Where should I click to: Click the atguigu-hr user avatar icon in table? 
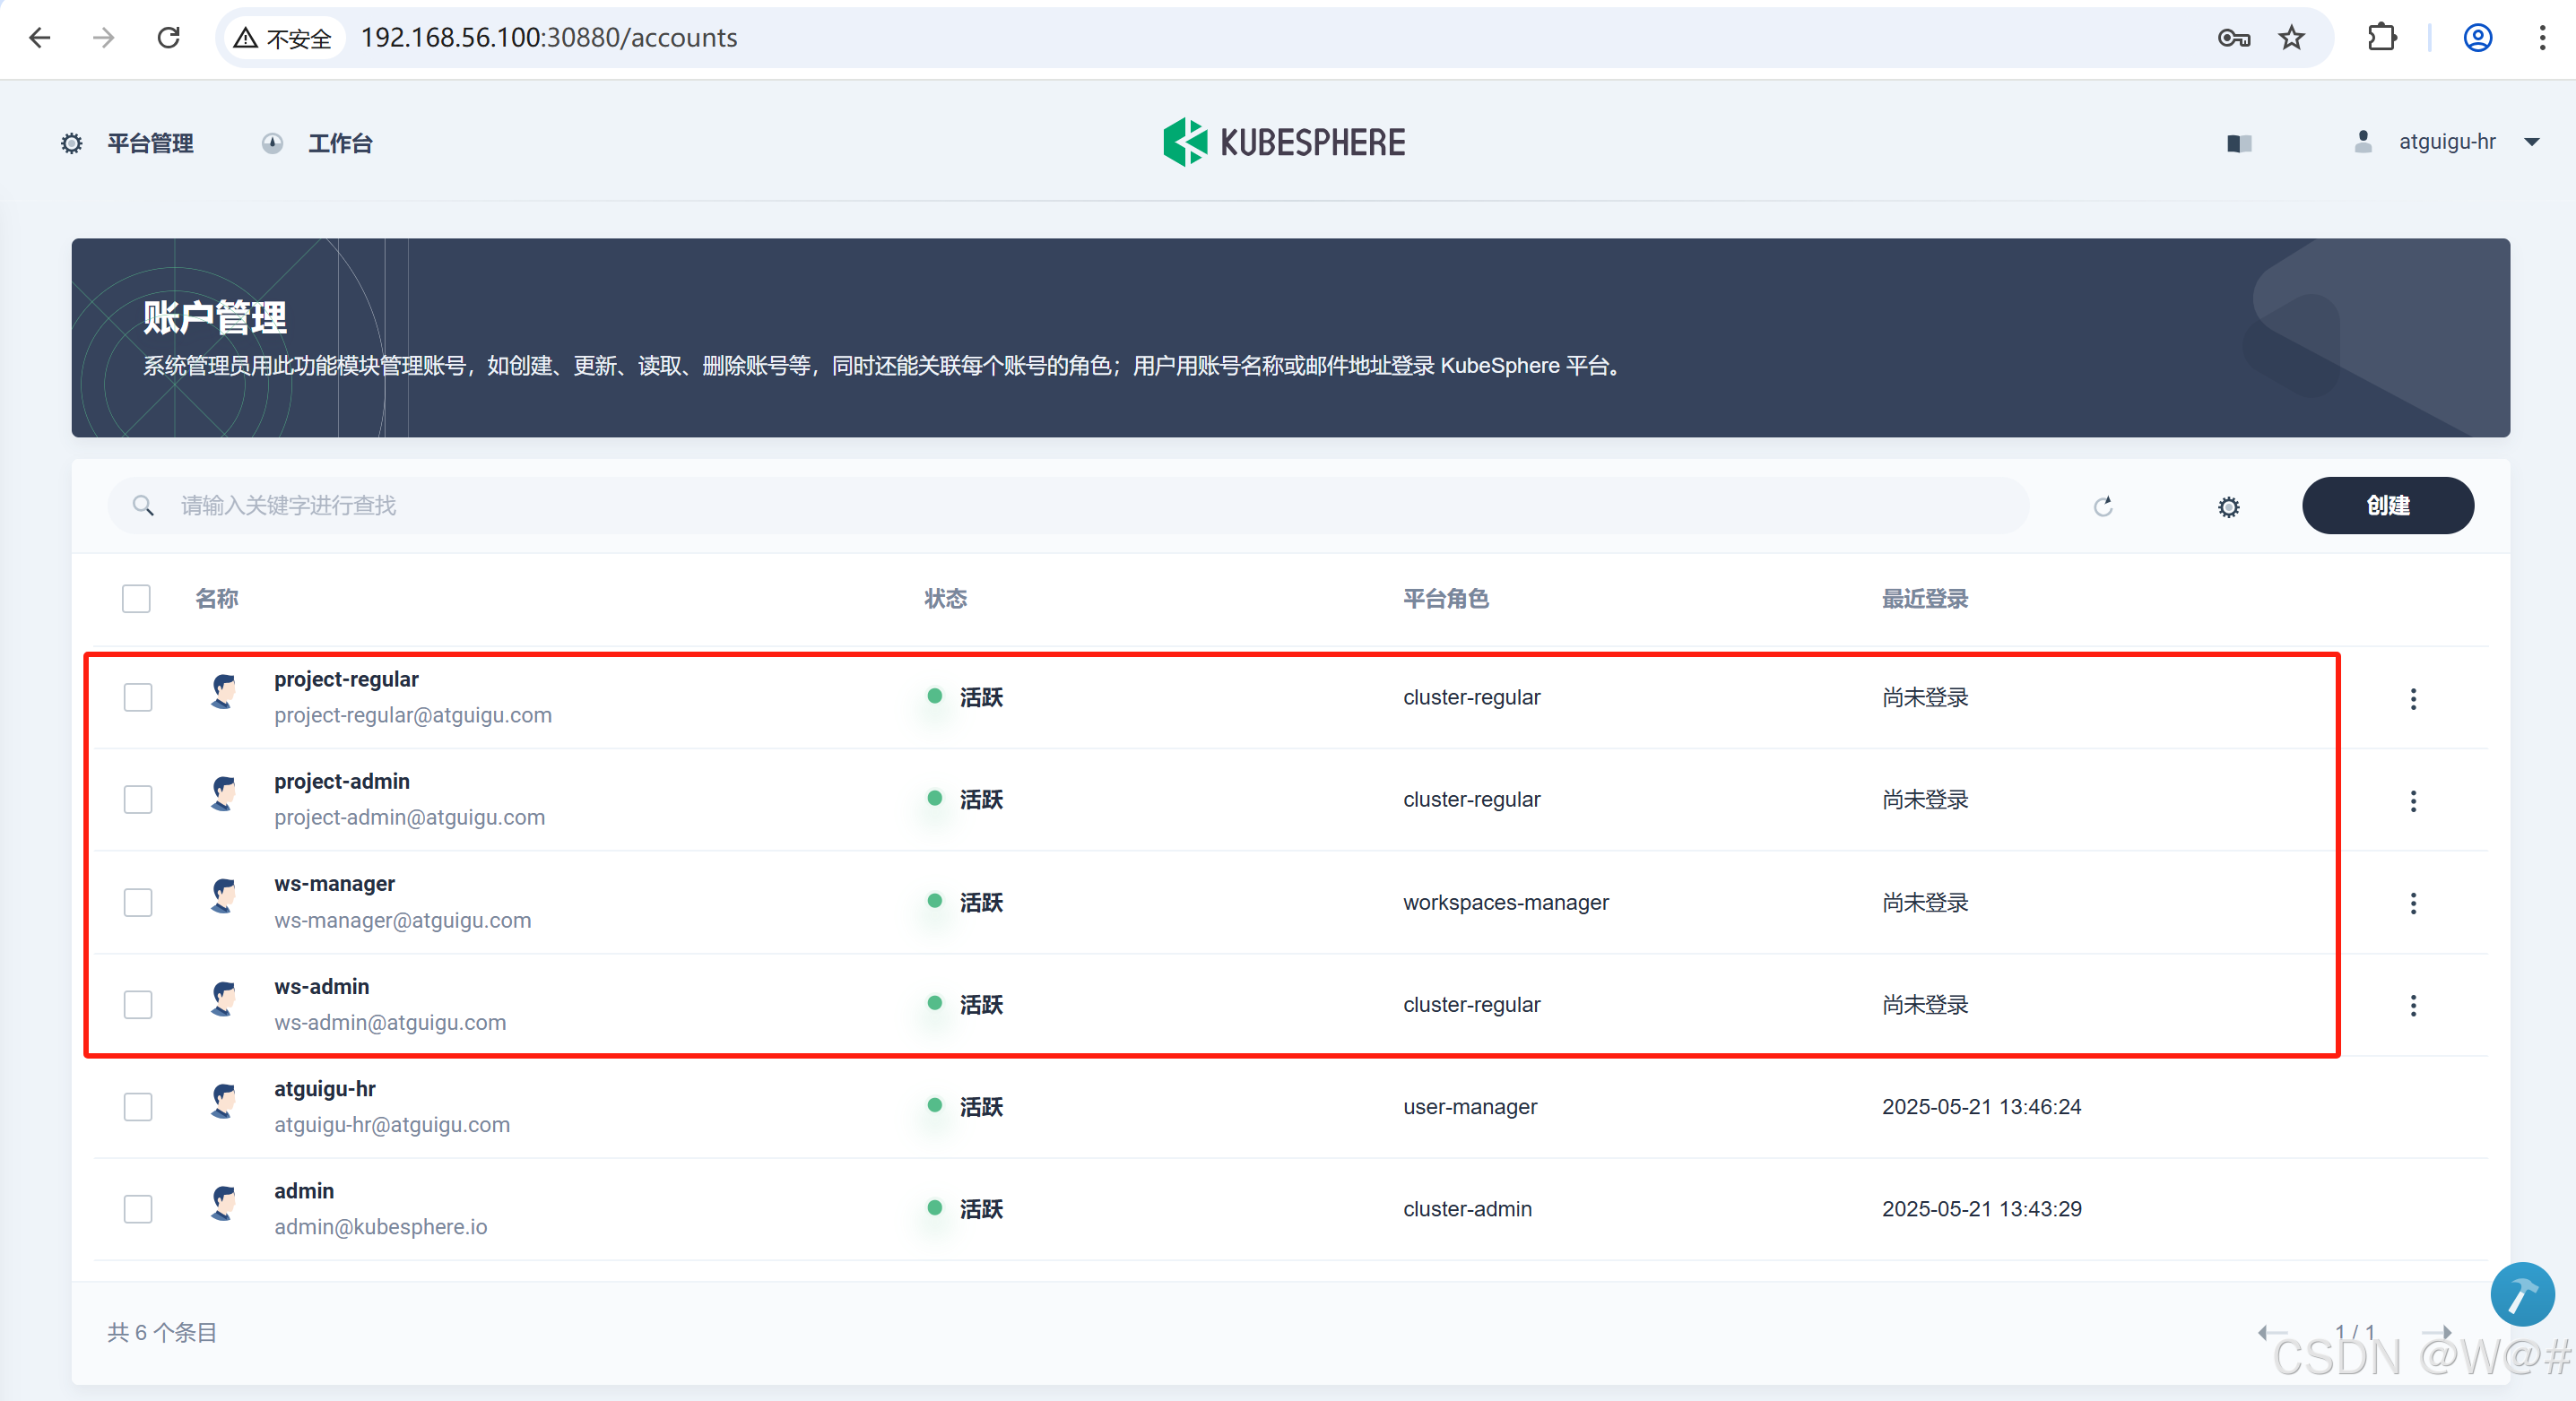pyautogui.click(x=224, y=1100)
